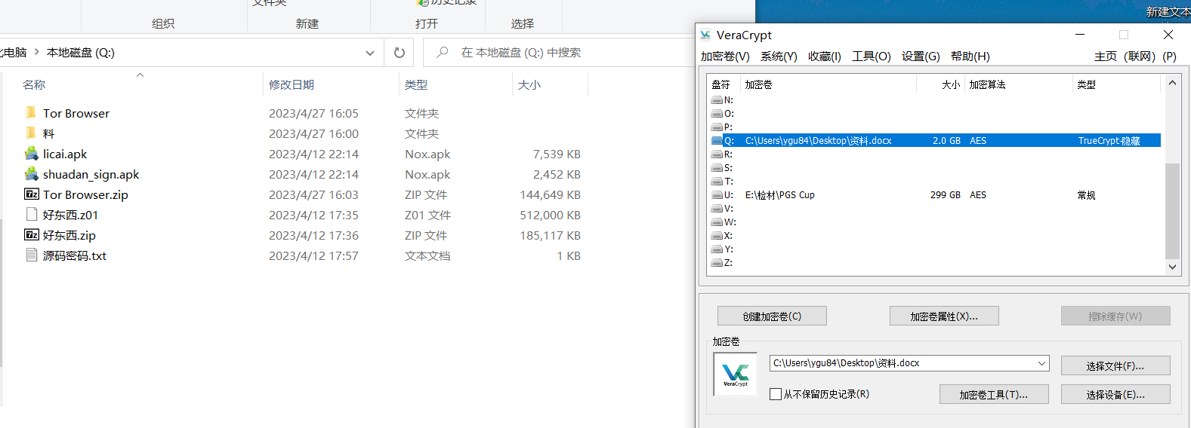Open the 收藏(I) menu

[825, 57]
